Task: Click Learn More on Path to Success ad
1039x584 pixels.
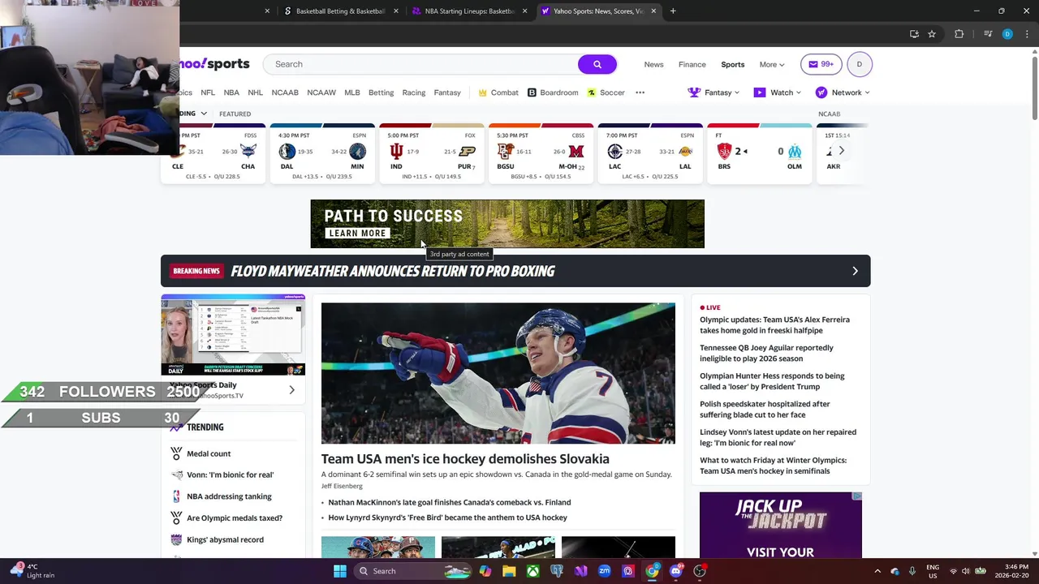Action: click(358, 234)
